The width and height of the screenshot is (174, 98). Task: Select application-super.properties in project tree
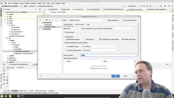pyautogui.click(x=24, y=53)
